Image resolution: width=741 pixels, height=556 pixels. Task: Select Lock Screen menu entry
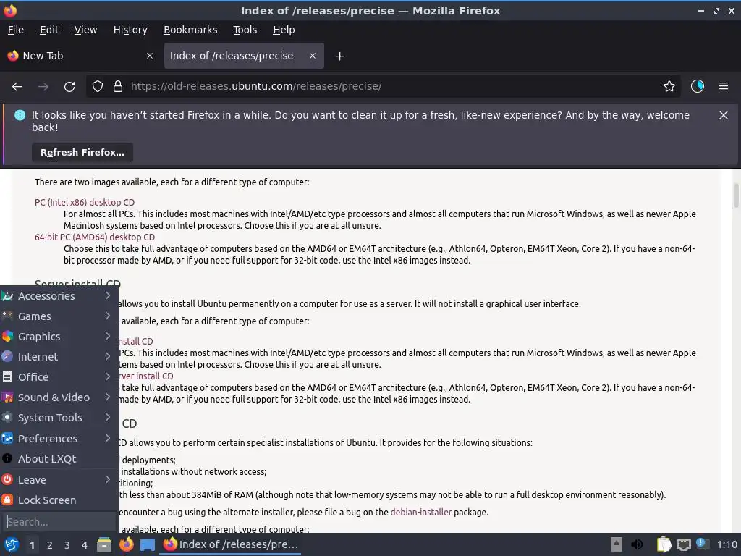click(x=59, y=500)
